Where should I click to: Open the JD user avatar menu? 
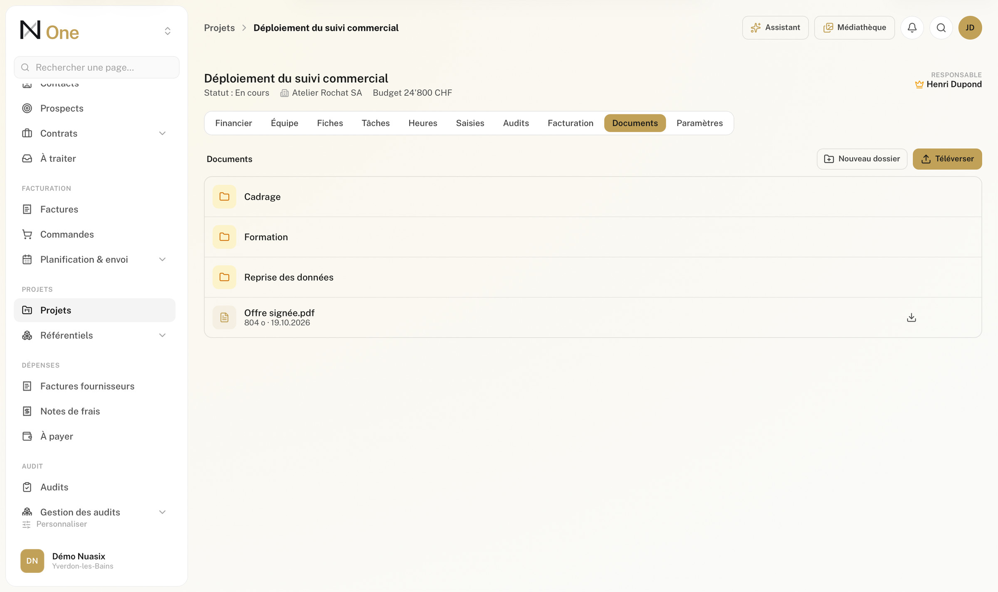970,27
